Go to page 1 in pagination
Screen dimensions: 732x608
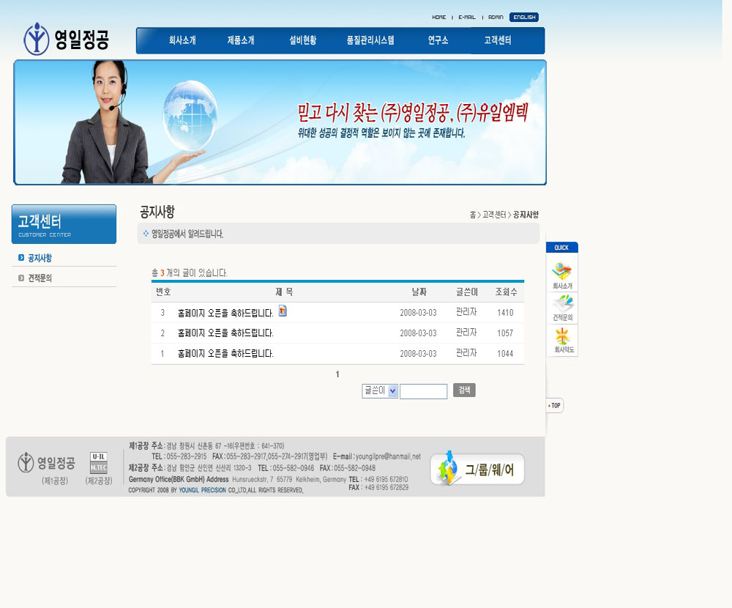[x=337, y=374]
